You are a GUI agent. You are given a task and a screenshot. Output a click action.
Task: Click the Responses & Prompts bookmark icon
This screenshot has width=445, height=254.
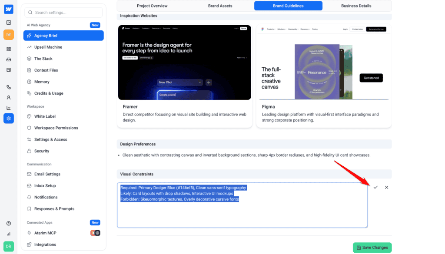tap(29, 209)
